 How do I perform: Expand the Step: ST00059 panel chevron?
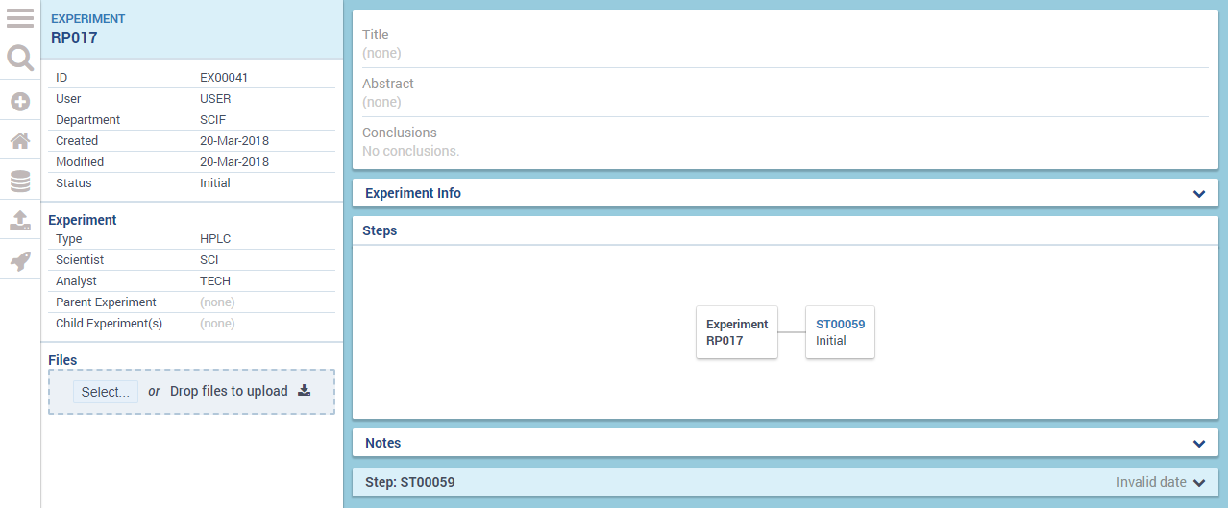pos(1198,483)
